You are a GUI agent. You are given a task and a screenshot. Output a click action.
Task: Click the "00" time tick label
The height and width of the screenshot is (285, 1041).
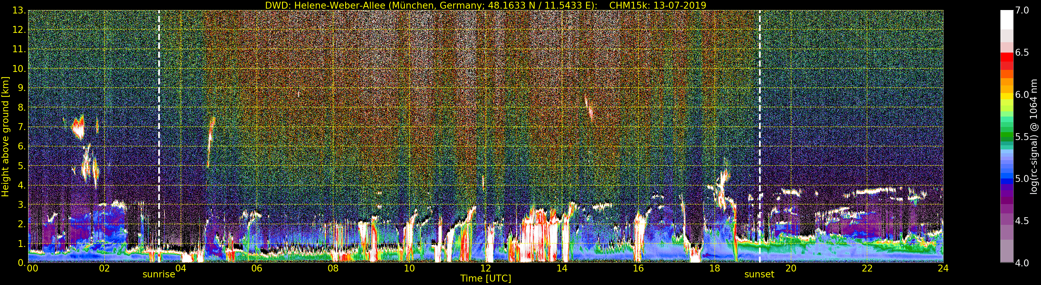click(x=32, y=268)
